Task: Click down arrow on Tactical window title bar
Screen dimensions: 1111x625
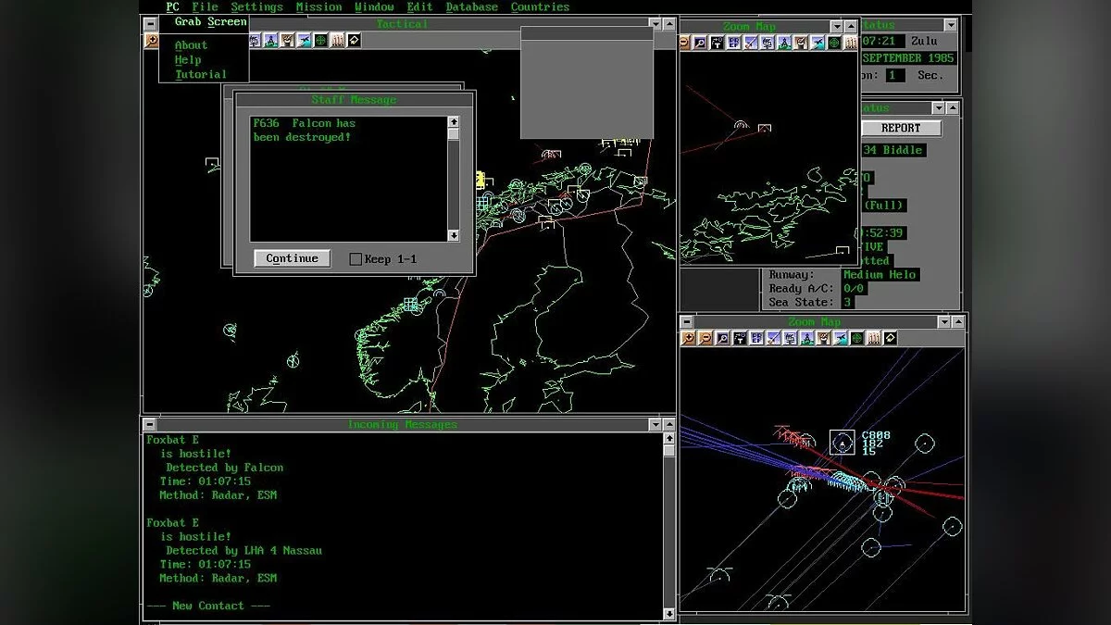Action: (x=655, y=24)
